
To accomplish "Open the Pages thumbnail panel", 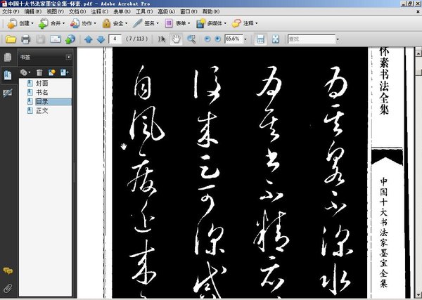I will [x=8, y=57].
